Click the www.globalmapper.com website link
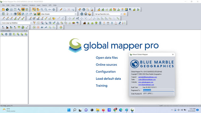This screenshot has height=113, width=201. pyautogui.click(x=146, y=82)
